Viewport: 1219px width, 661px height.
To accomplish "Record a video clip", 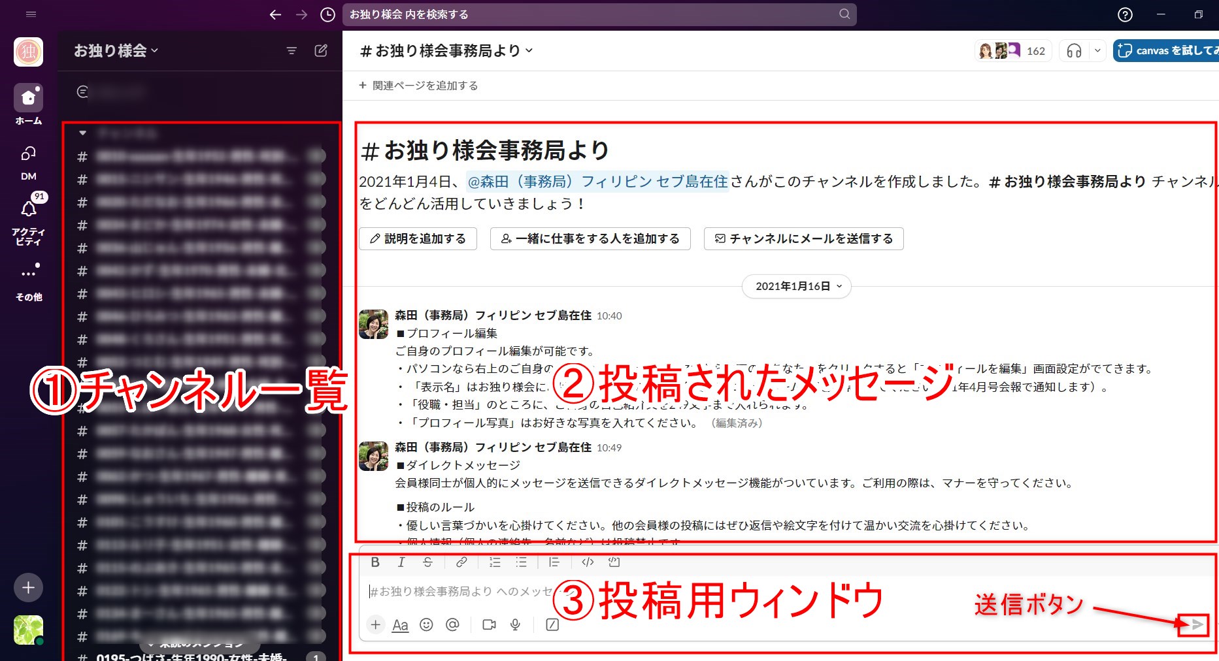I will pyautogui.click(x=489, y=625).
